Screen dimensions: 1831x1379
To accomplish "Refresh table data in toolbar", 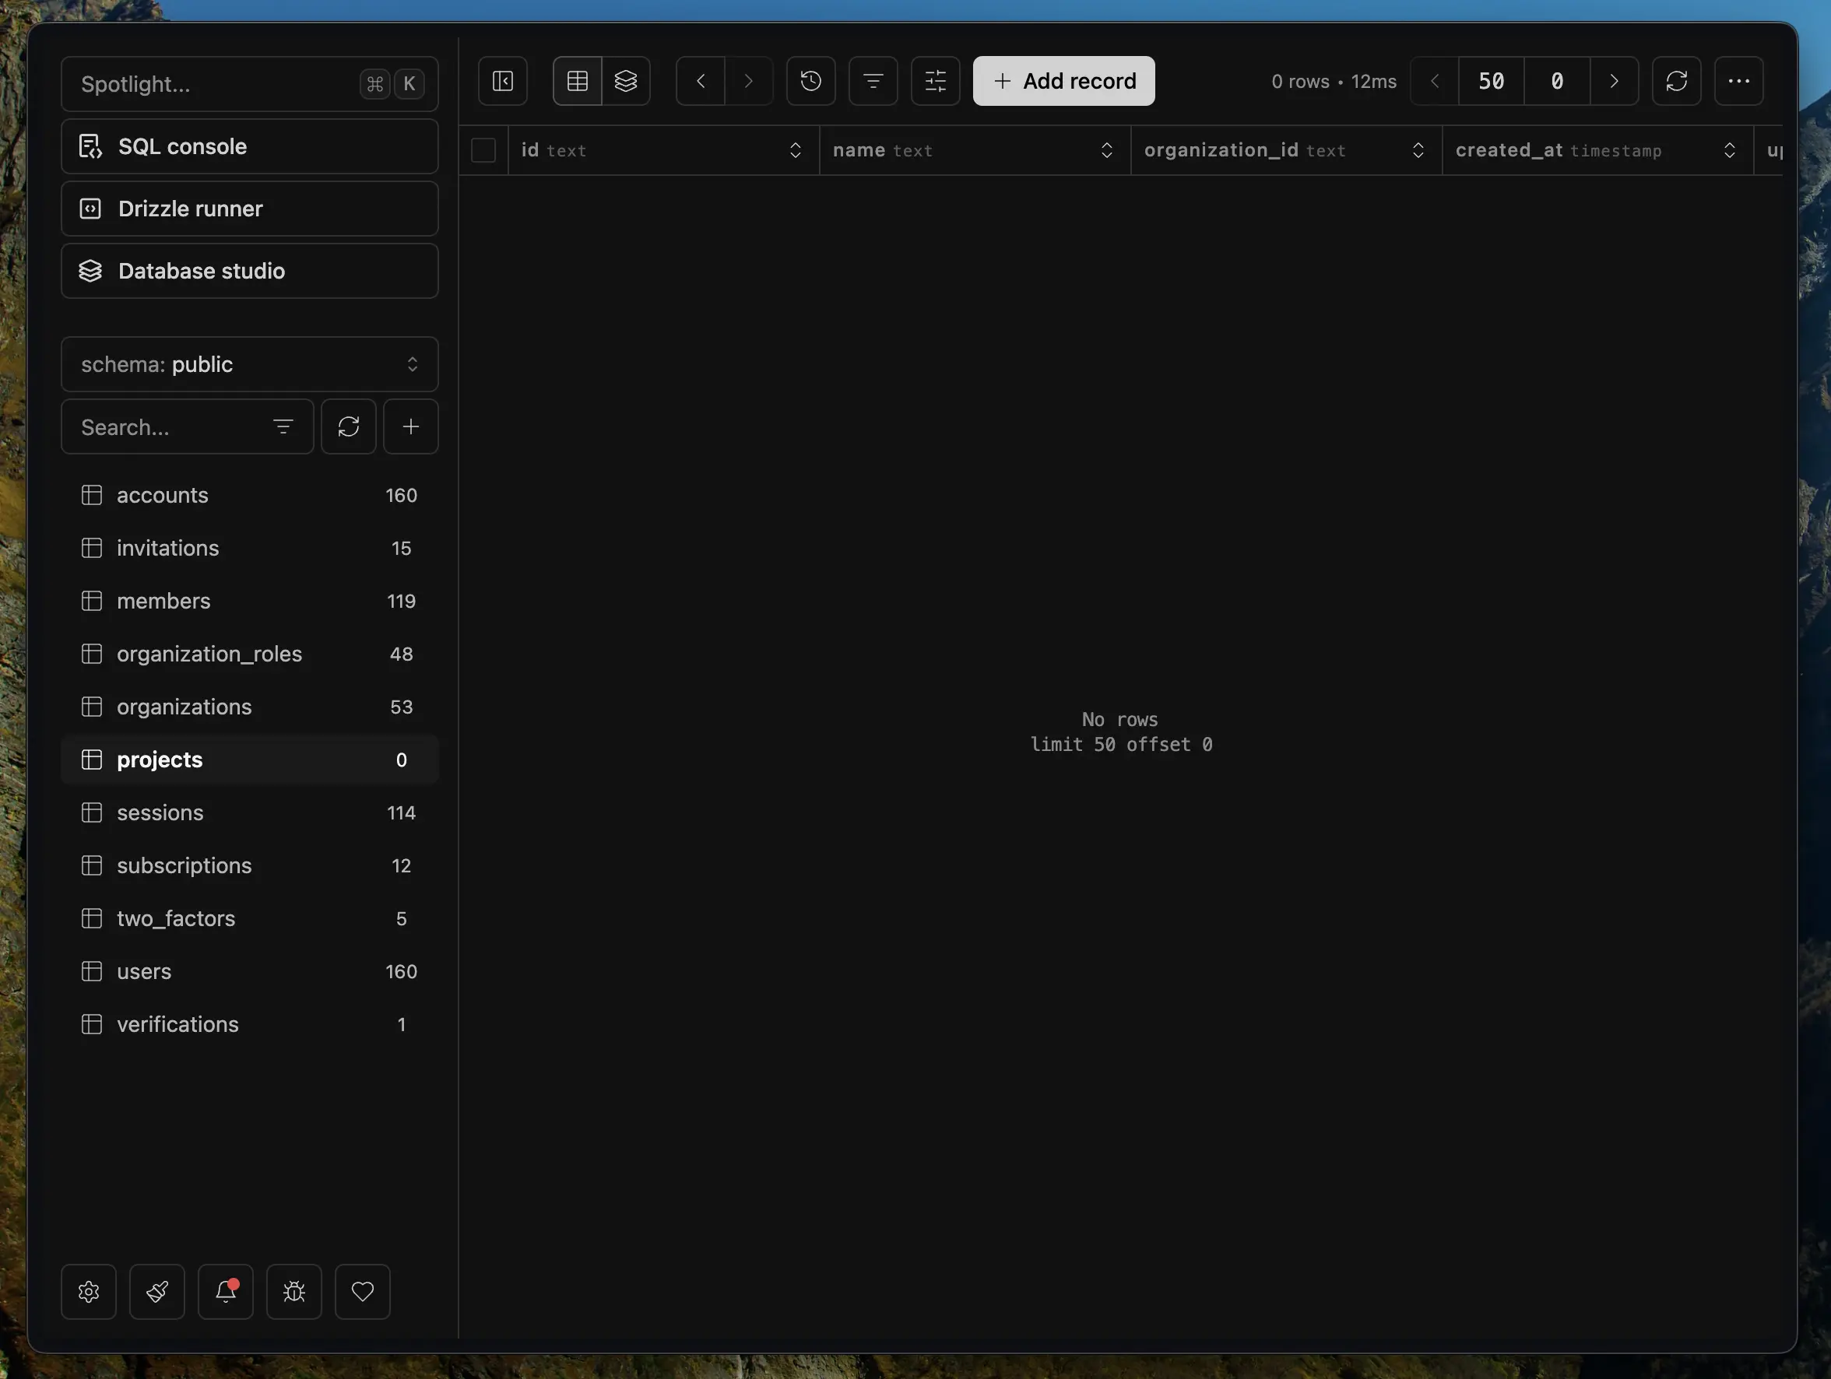I will pyautogui.click(x=1676, y=81).
